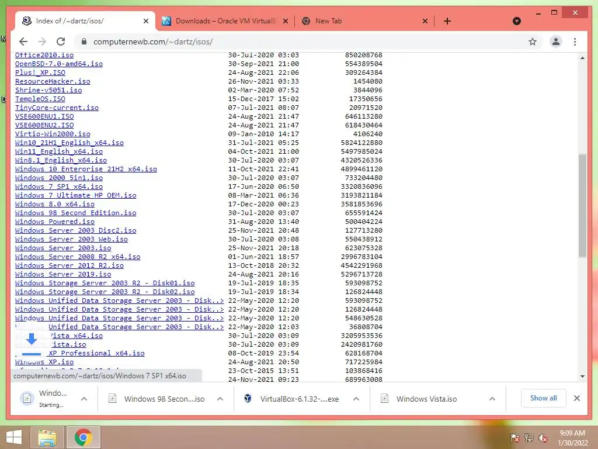Screen dimensions: 598x449
Task: Close the New Tab tab
Action: 425,21
